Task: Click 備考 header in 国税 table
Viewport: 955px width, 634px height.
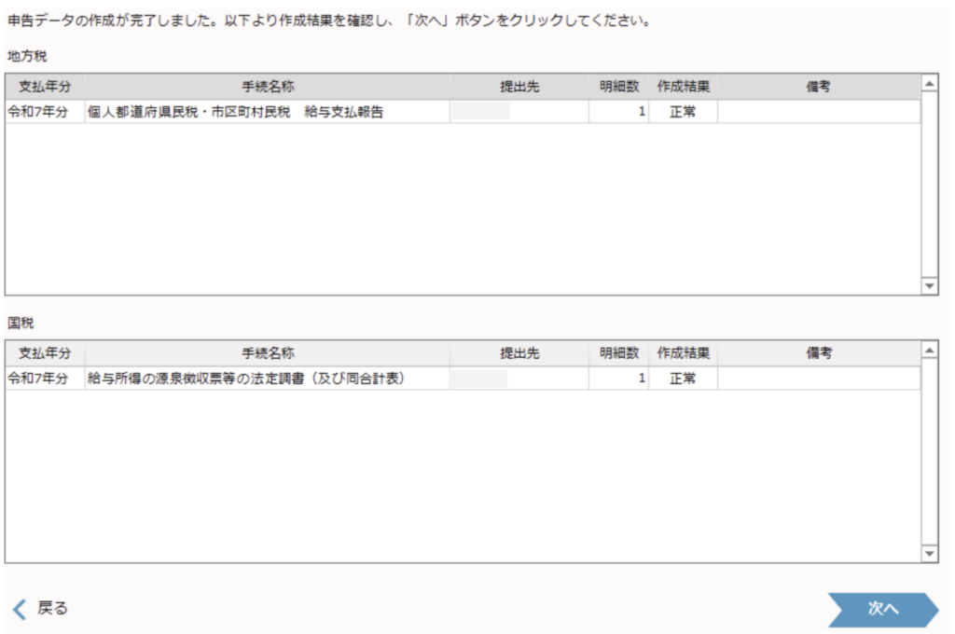Action: pos(818,353)
